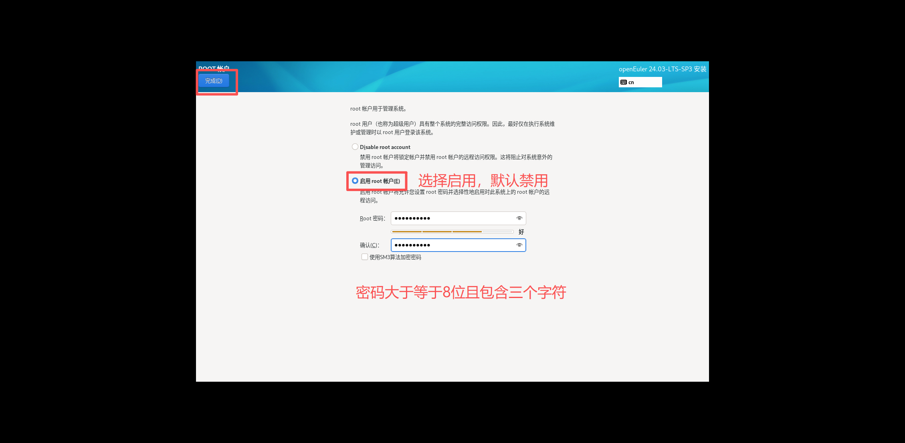
Task: Click the keyboard icon beside cn
Action: (x=624, y=82)
